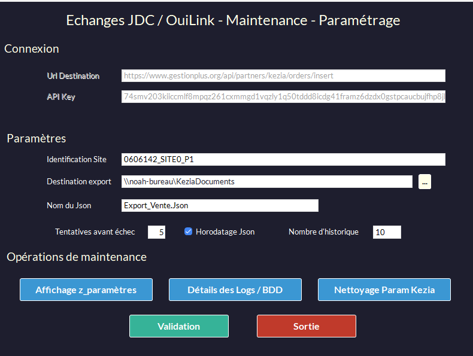The height and width of the screenshot is (356, 473).
Task: Click the Paramètres section header
Action: coord(37,138)
